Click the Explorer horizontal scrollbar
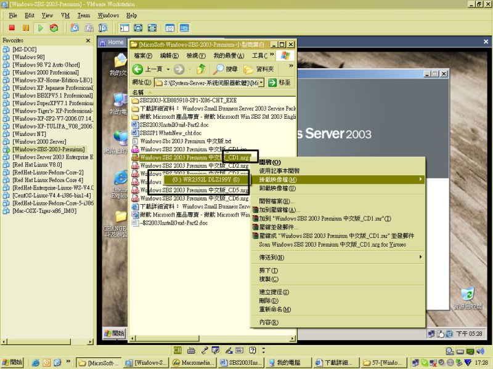The image size is (493, 369). pyautogui.click(x=213, y=338)
